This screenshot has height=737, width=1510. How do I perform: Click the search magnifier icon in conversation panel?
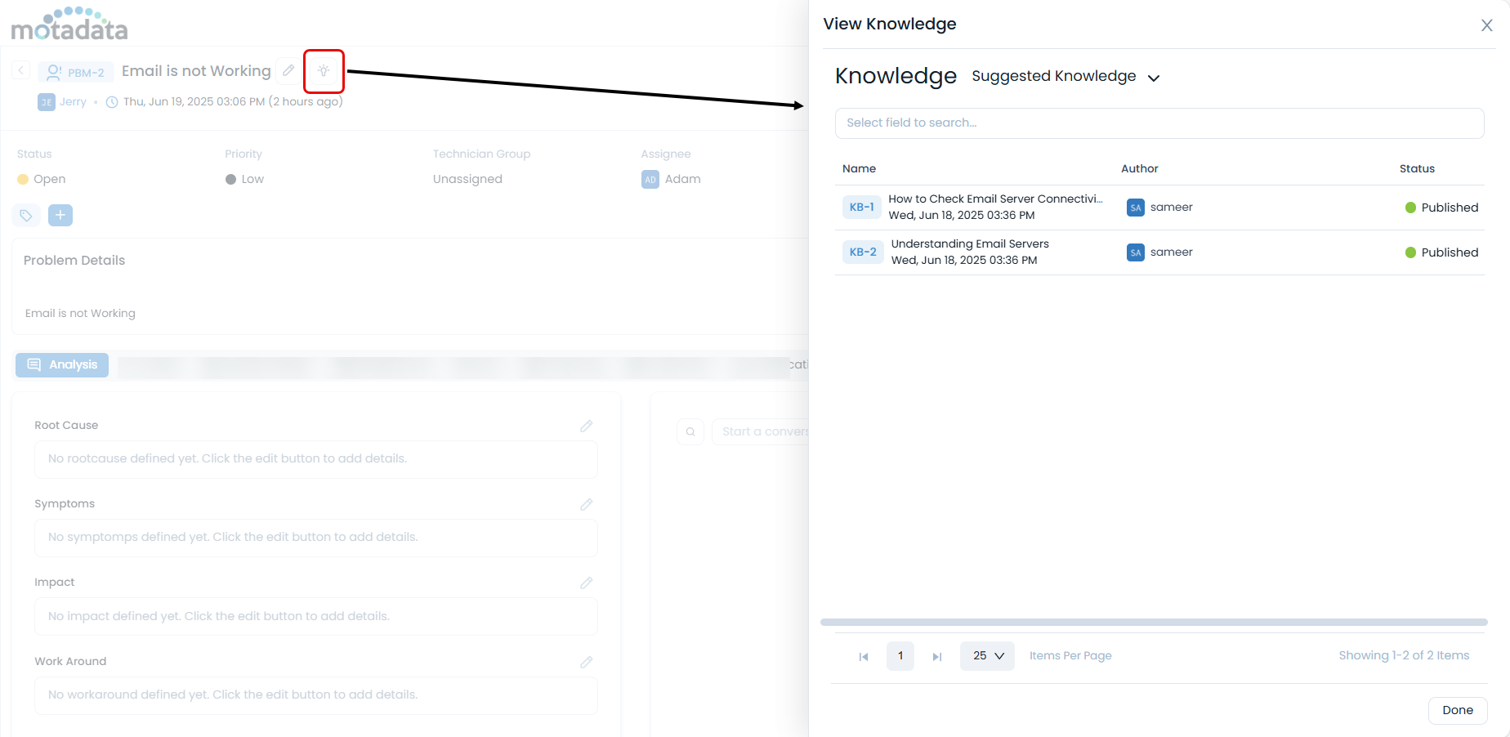(x=690, y=431)
